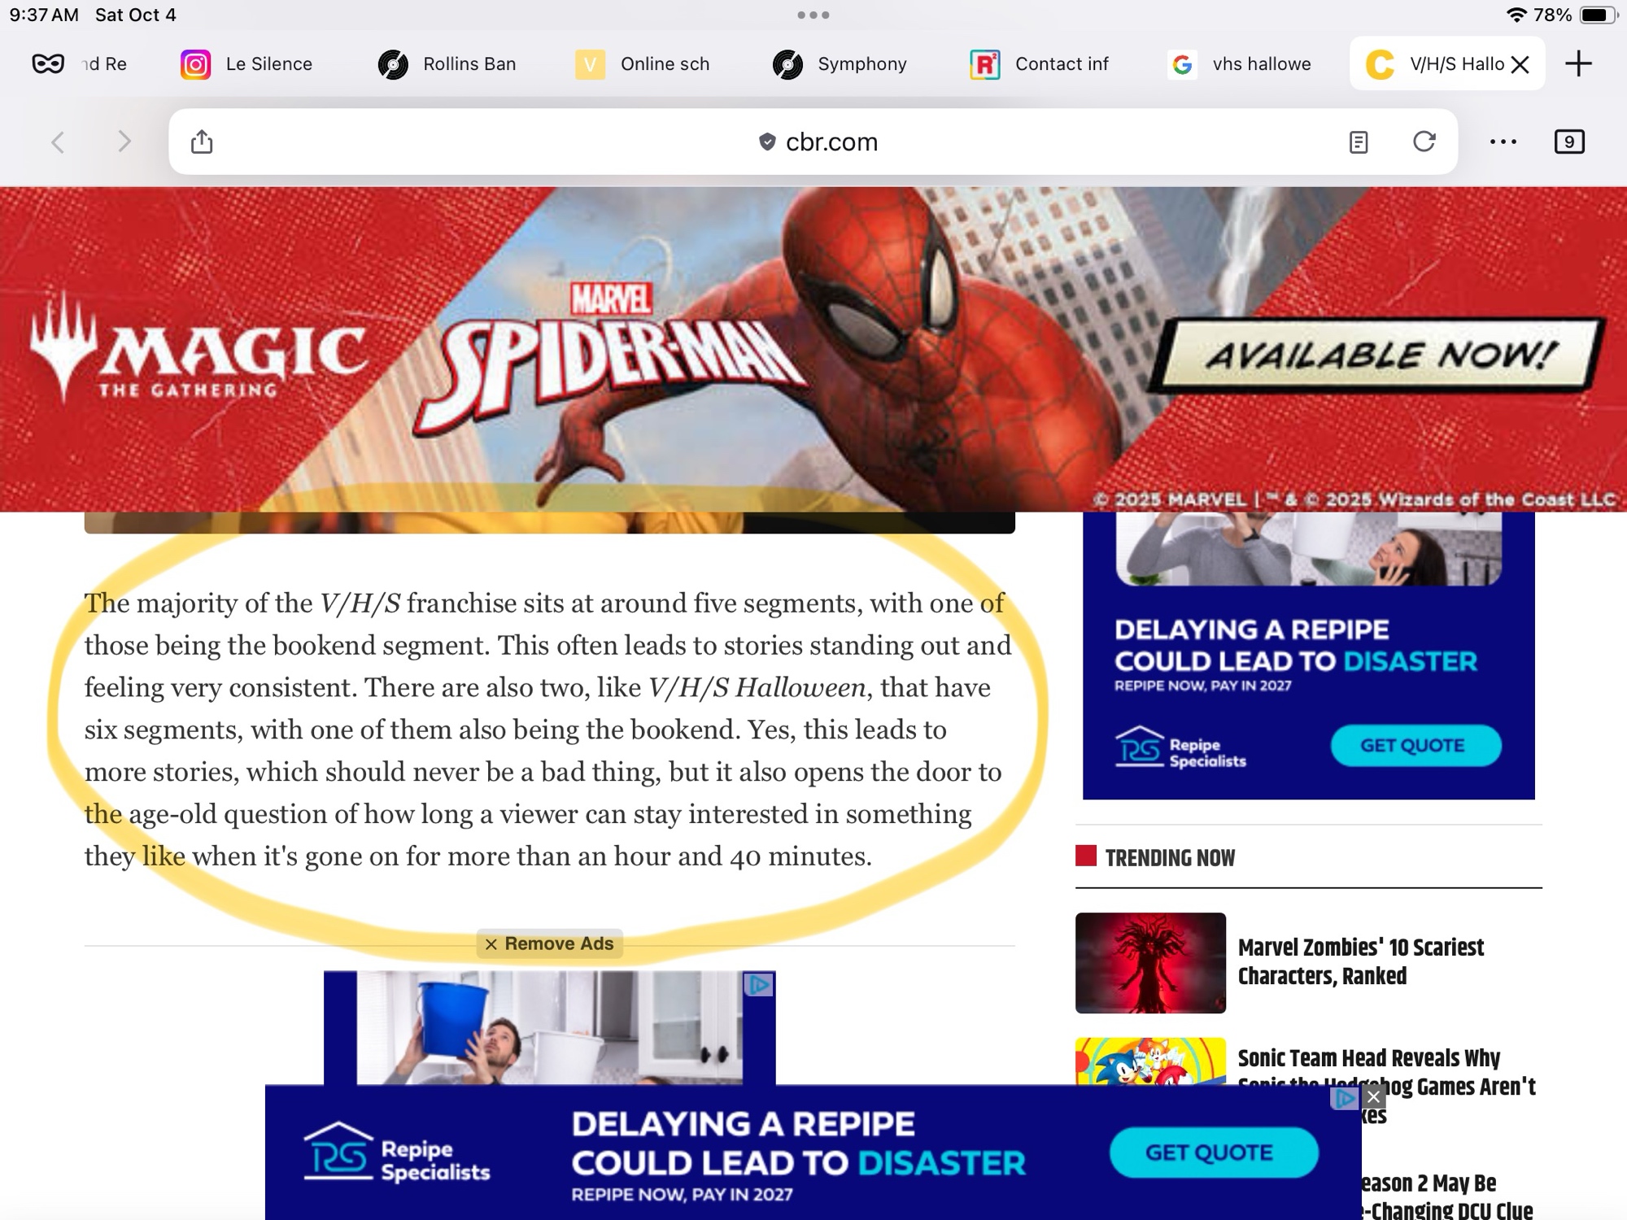The width and height of the screenshot is (1627, 1220).
Task: Open Marvel Zombies' 10 Scariest Characters article
Action: click(1361, 961)
